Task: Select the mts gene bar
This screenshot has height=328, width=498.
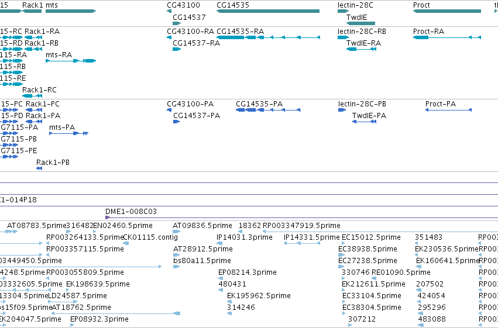Action: 70,11
